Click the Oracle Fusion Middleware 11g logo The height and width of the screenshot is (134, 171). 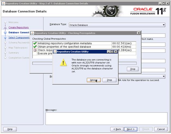[148, 11]
